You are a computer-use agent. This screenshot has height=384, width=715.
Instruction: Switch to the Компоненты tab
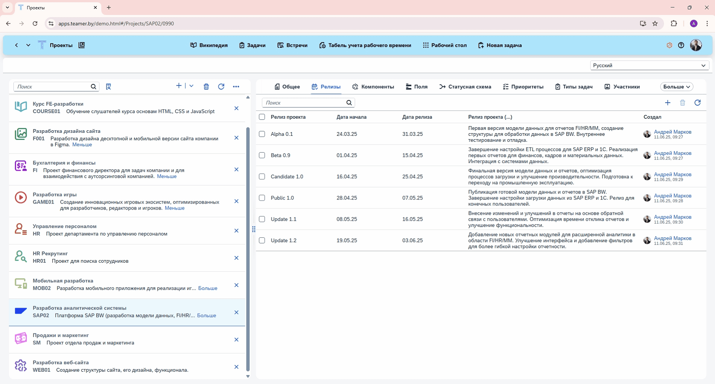click(373, 87)
